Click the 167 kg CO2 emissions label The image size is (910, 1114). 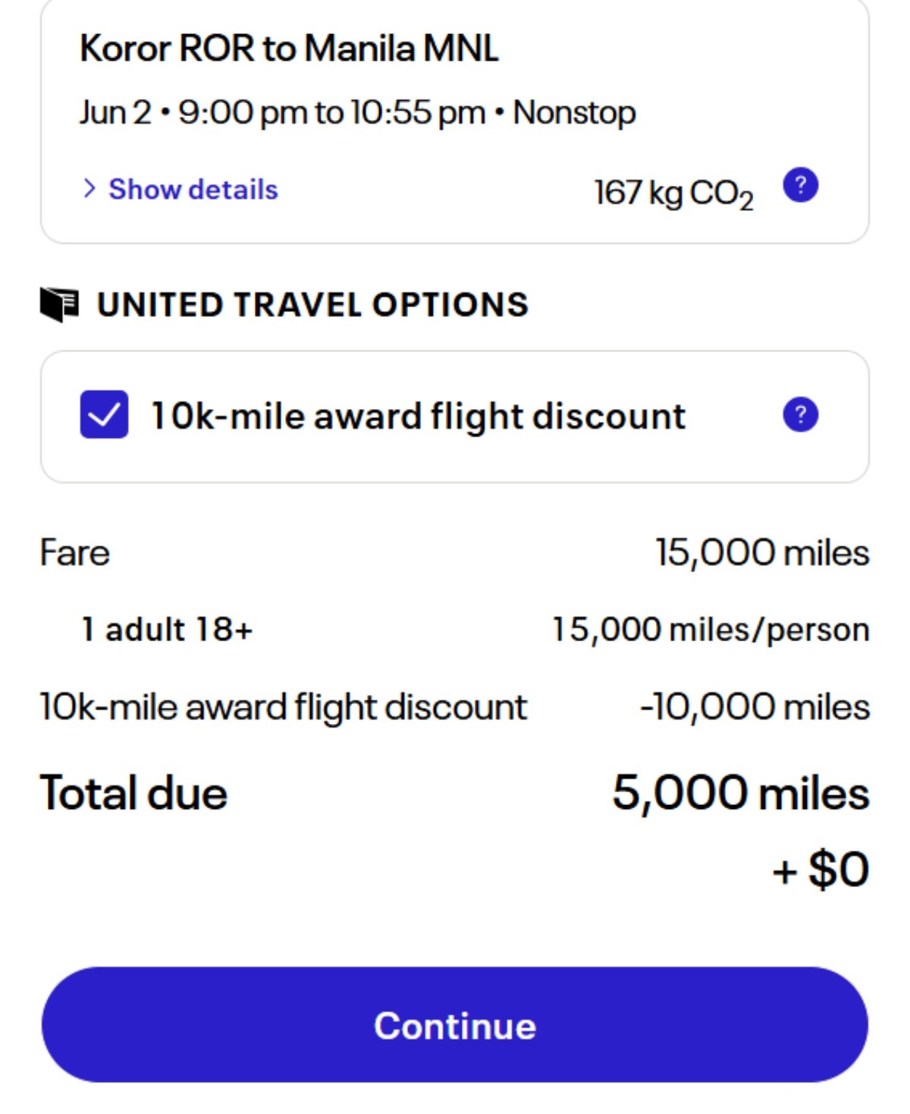[673, 194]
